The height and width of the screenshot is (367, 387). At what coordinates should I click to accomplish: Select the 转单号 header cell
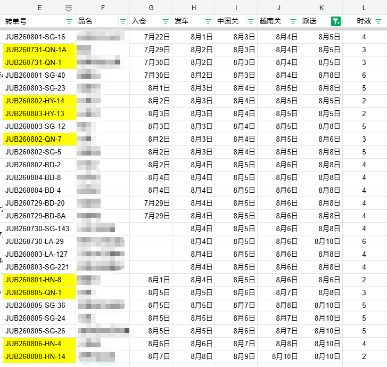[39, 21]
